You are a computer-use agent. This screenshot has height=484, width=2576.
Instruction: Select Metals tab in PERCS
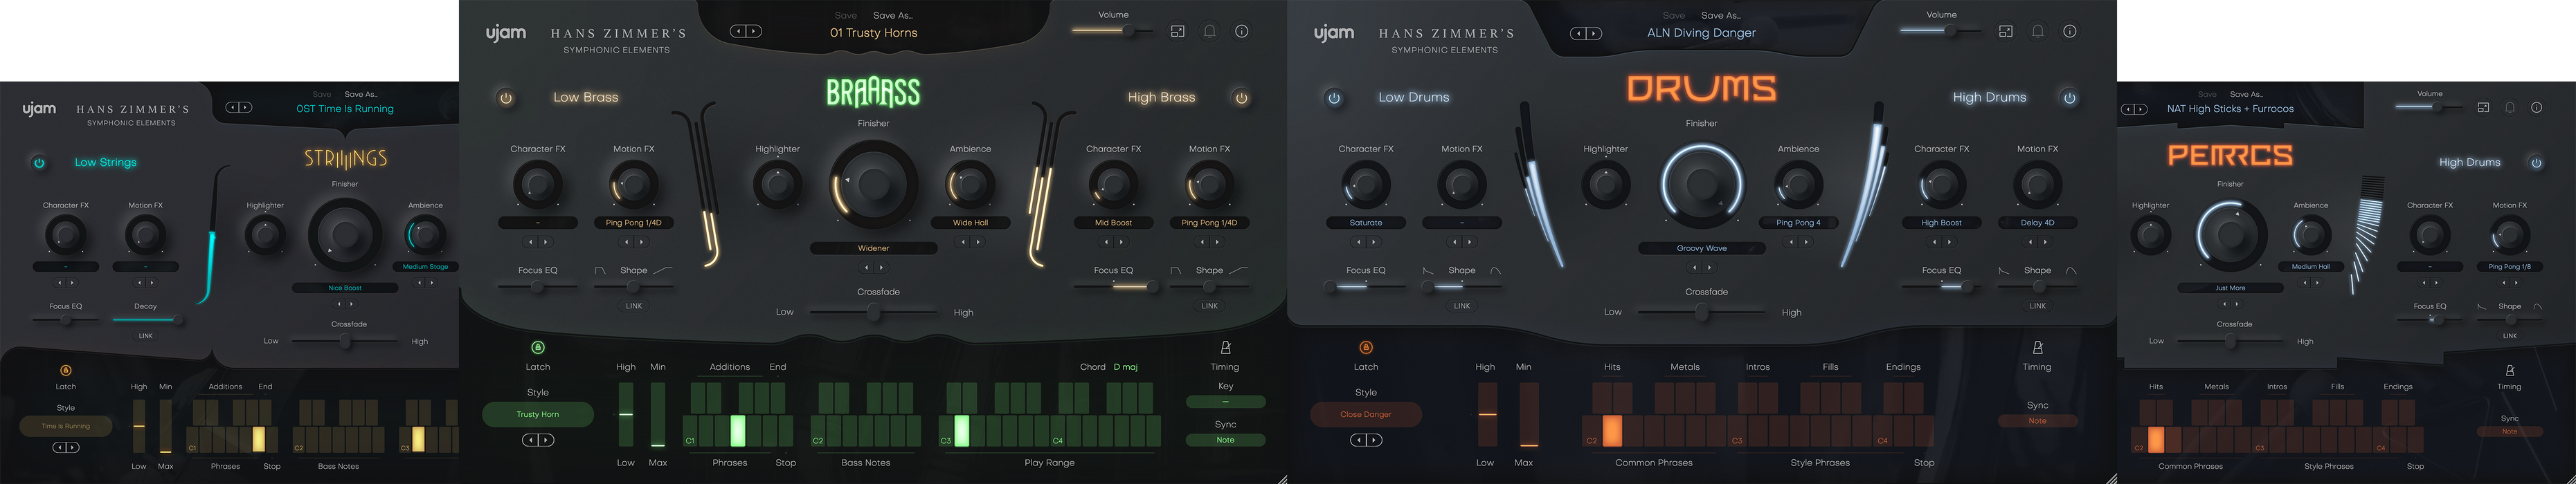click(x=2216, y=387)
